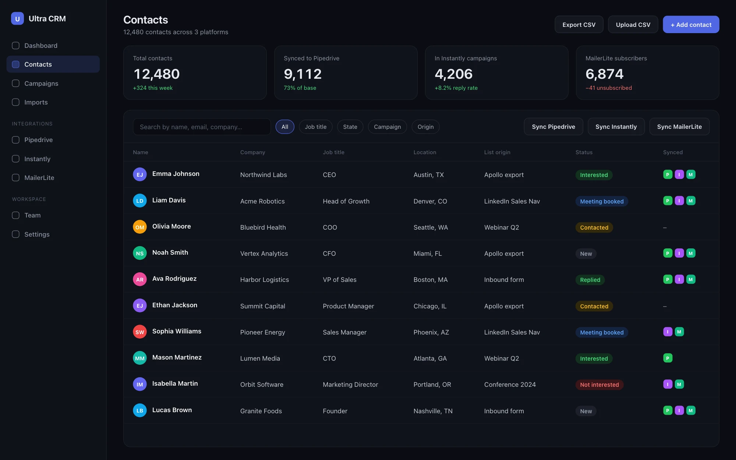
Task: Click the Status column header
Action: click(584, 152)
